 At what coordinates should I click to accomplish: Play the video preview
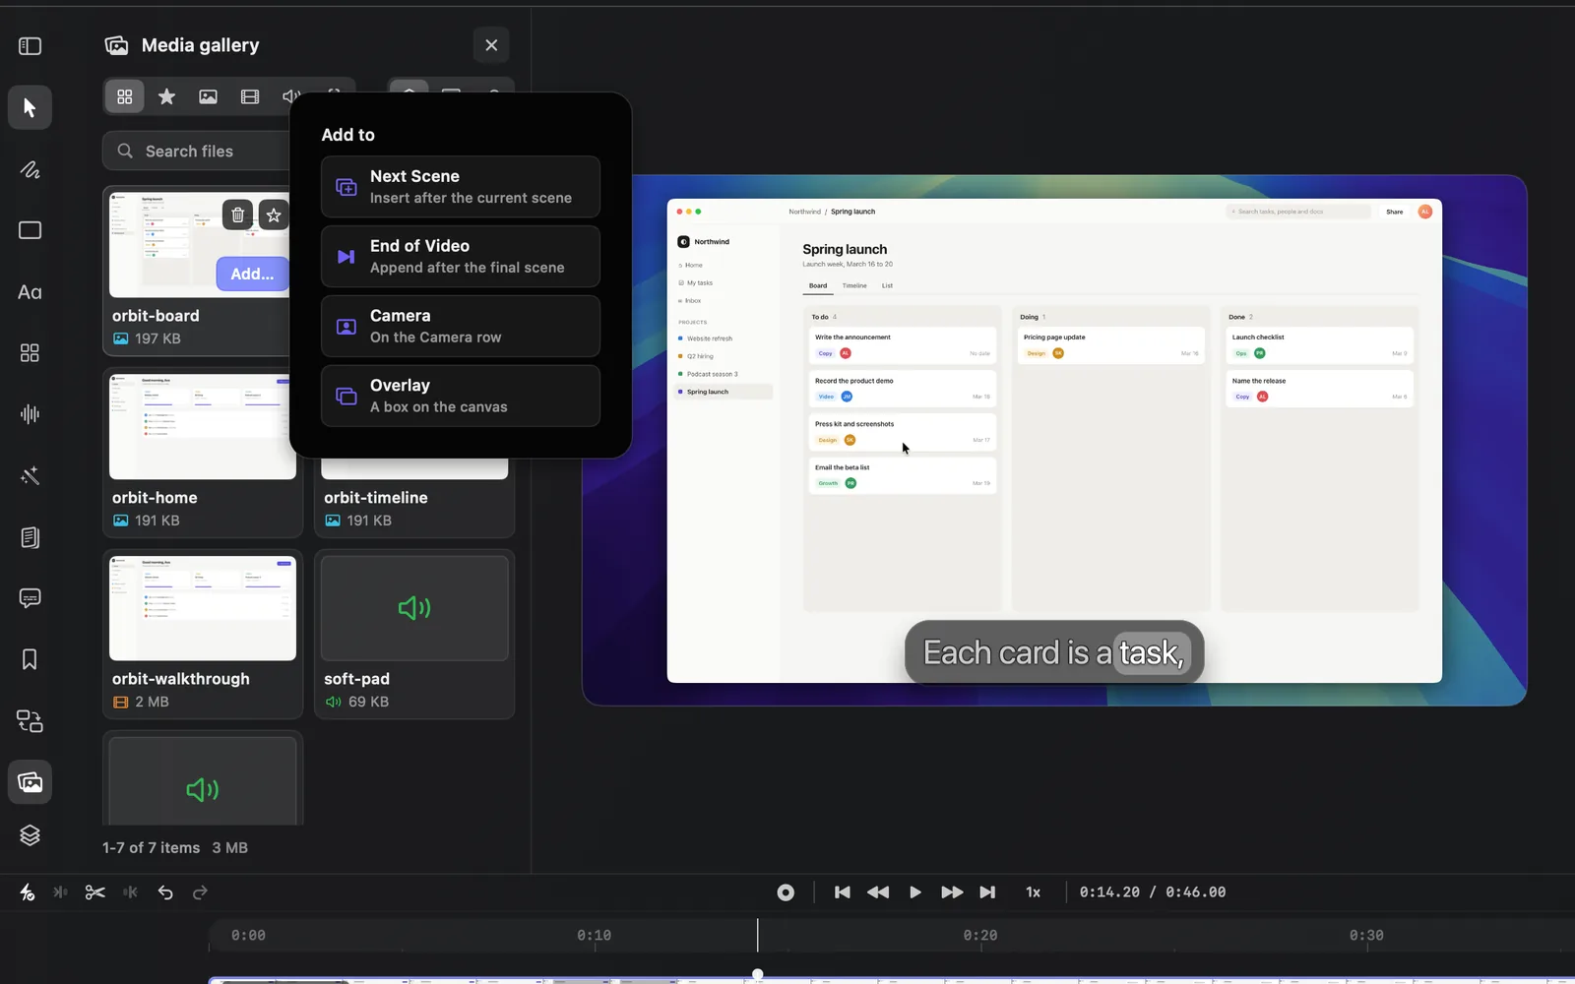coord(915,892)
